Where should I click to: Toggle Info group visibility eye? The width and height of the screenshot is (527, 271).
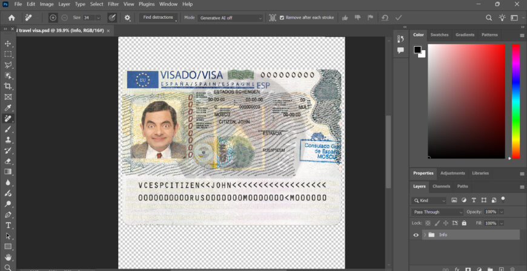click(x=416, y=235)
